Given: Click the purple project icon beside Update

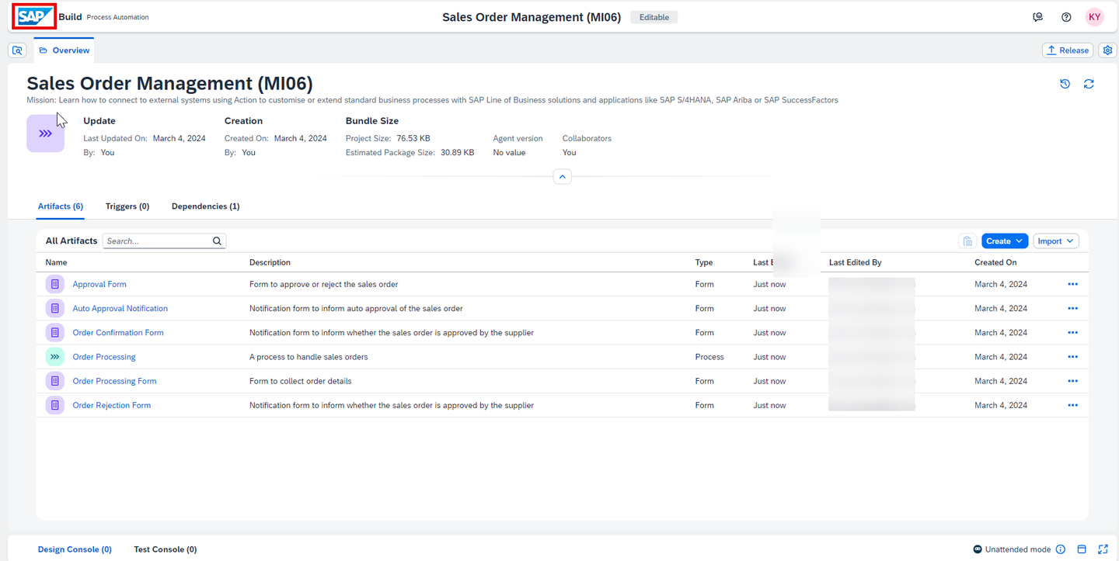Looking at the screenshot, I should pos(46,133).
